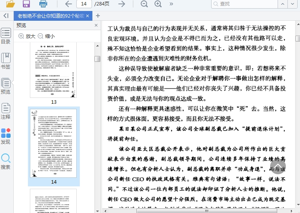
Task: Open a file with the folder icon
Action: 11,4
